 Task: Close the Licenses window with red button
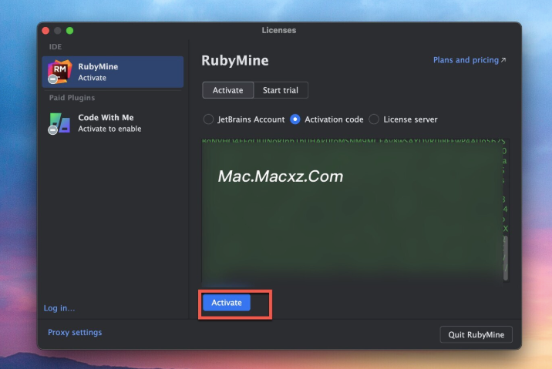45,31
